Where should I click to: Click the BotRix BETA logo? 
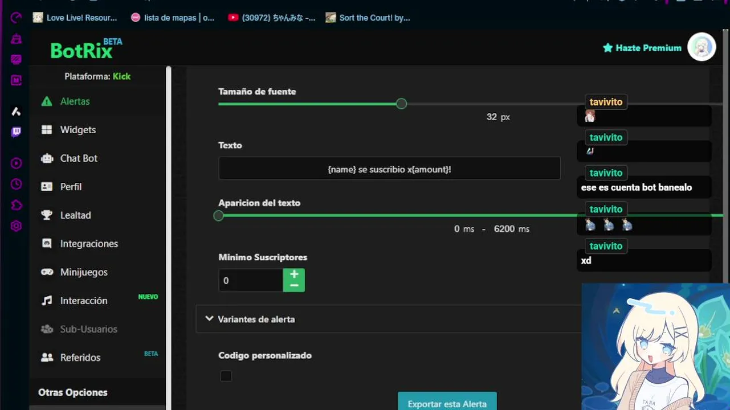(x=86, y=49)
